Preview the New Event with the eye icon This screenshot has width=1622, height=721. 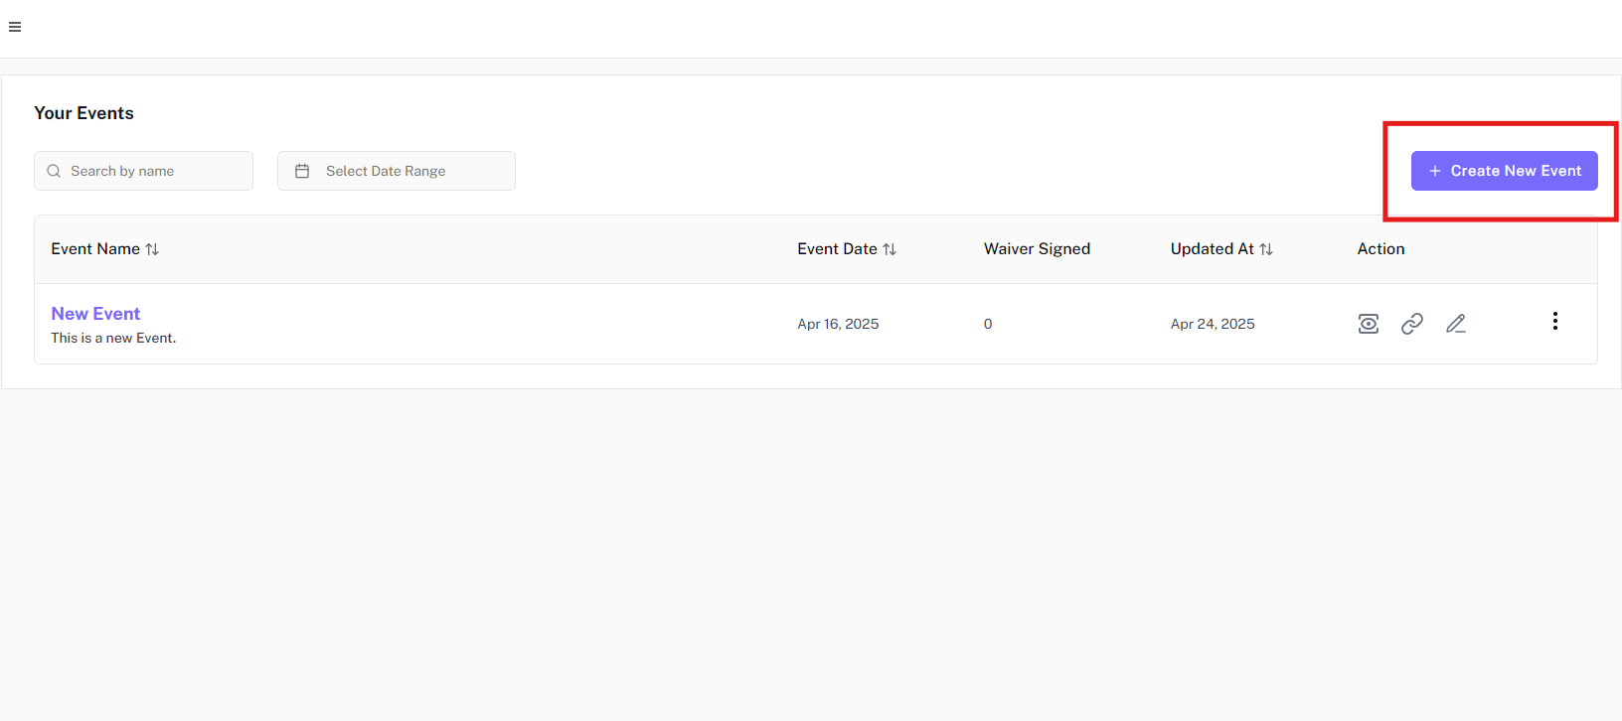click(1369, 324)
